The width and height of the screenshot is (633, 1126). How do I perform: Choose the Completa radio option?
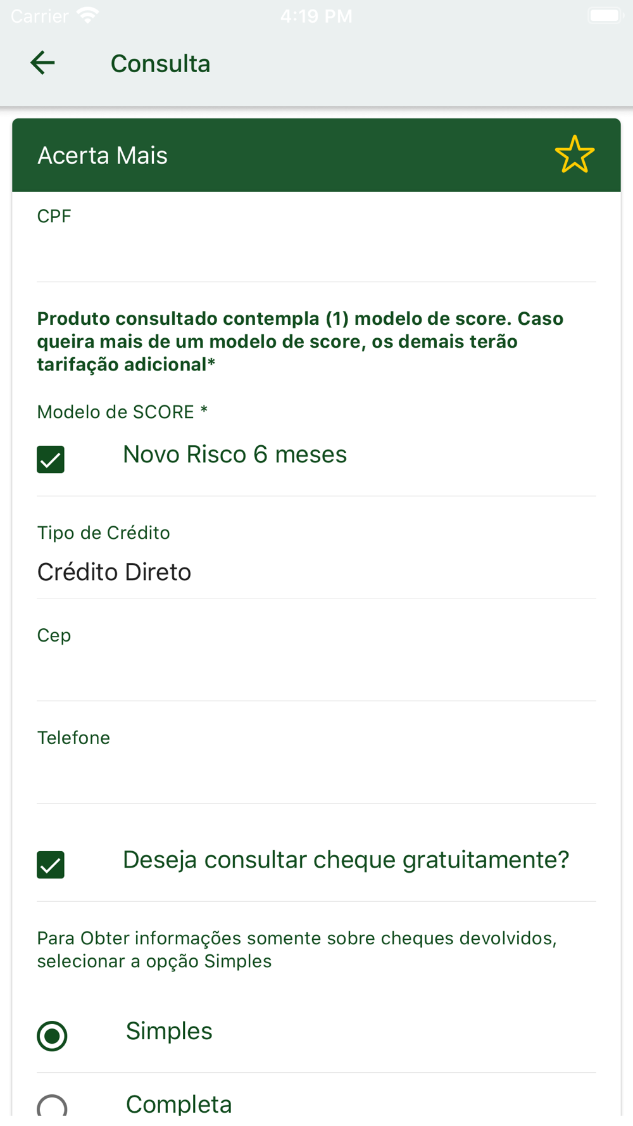pos(52,1106)
